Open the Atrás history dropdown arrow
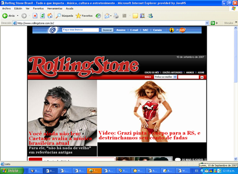The width and height of the screenshot is (238, 174). click(x=18, y=16)
